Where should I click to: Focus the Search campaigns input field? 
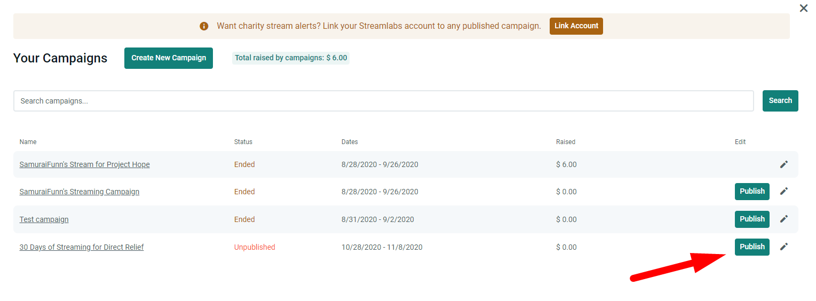[x=383, y=101]
